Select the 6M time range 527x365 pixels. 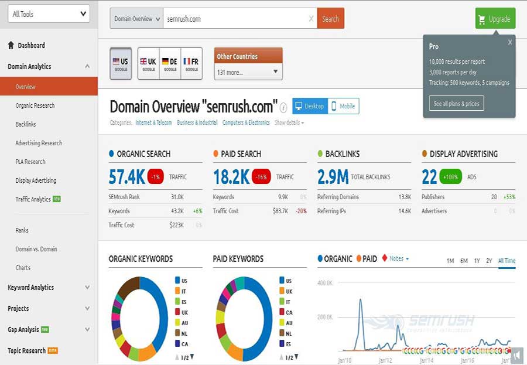click(x=464, y=261)
